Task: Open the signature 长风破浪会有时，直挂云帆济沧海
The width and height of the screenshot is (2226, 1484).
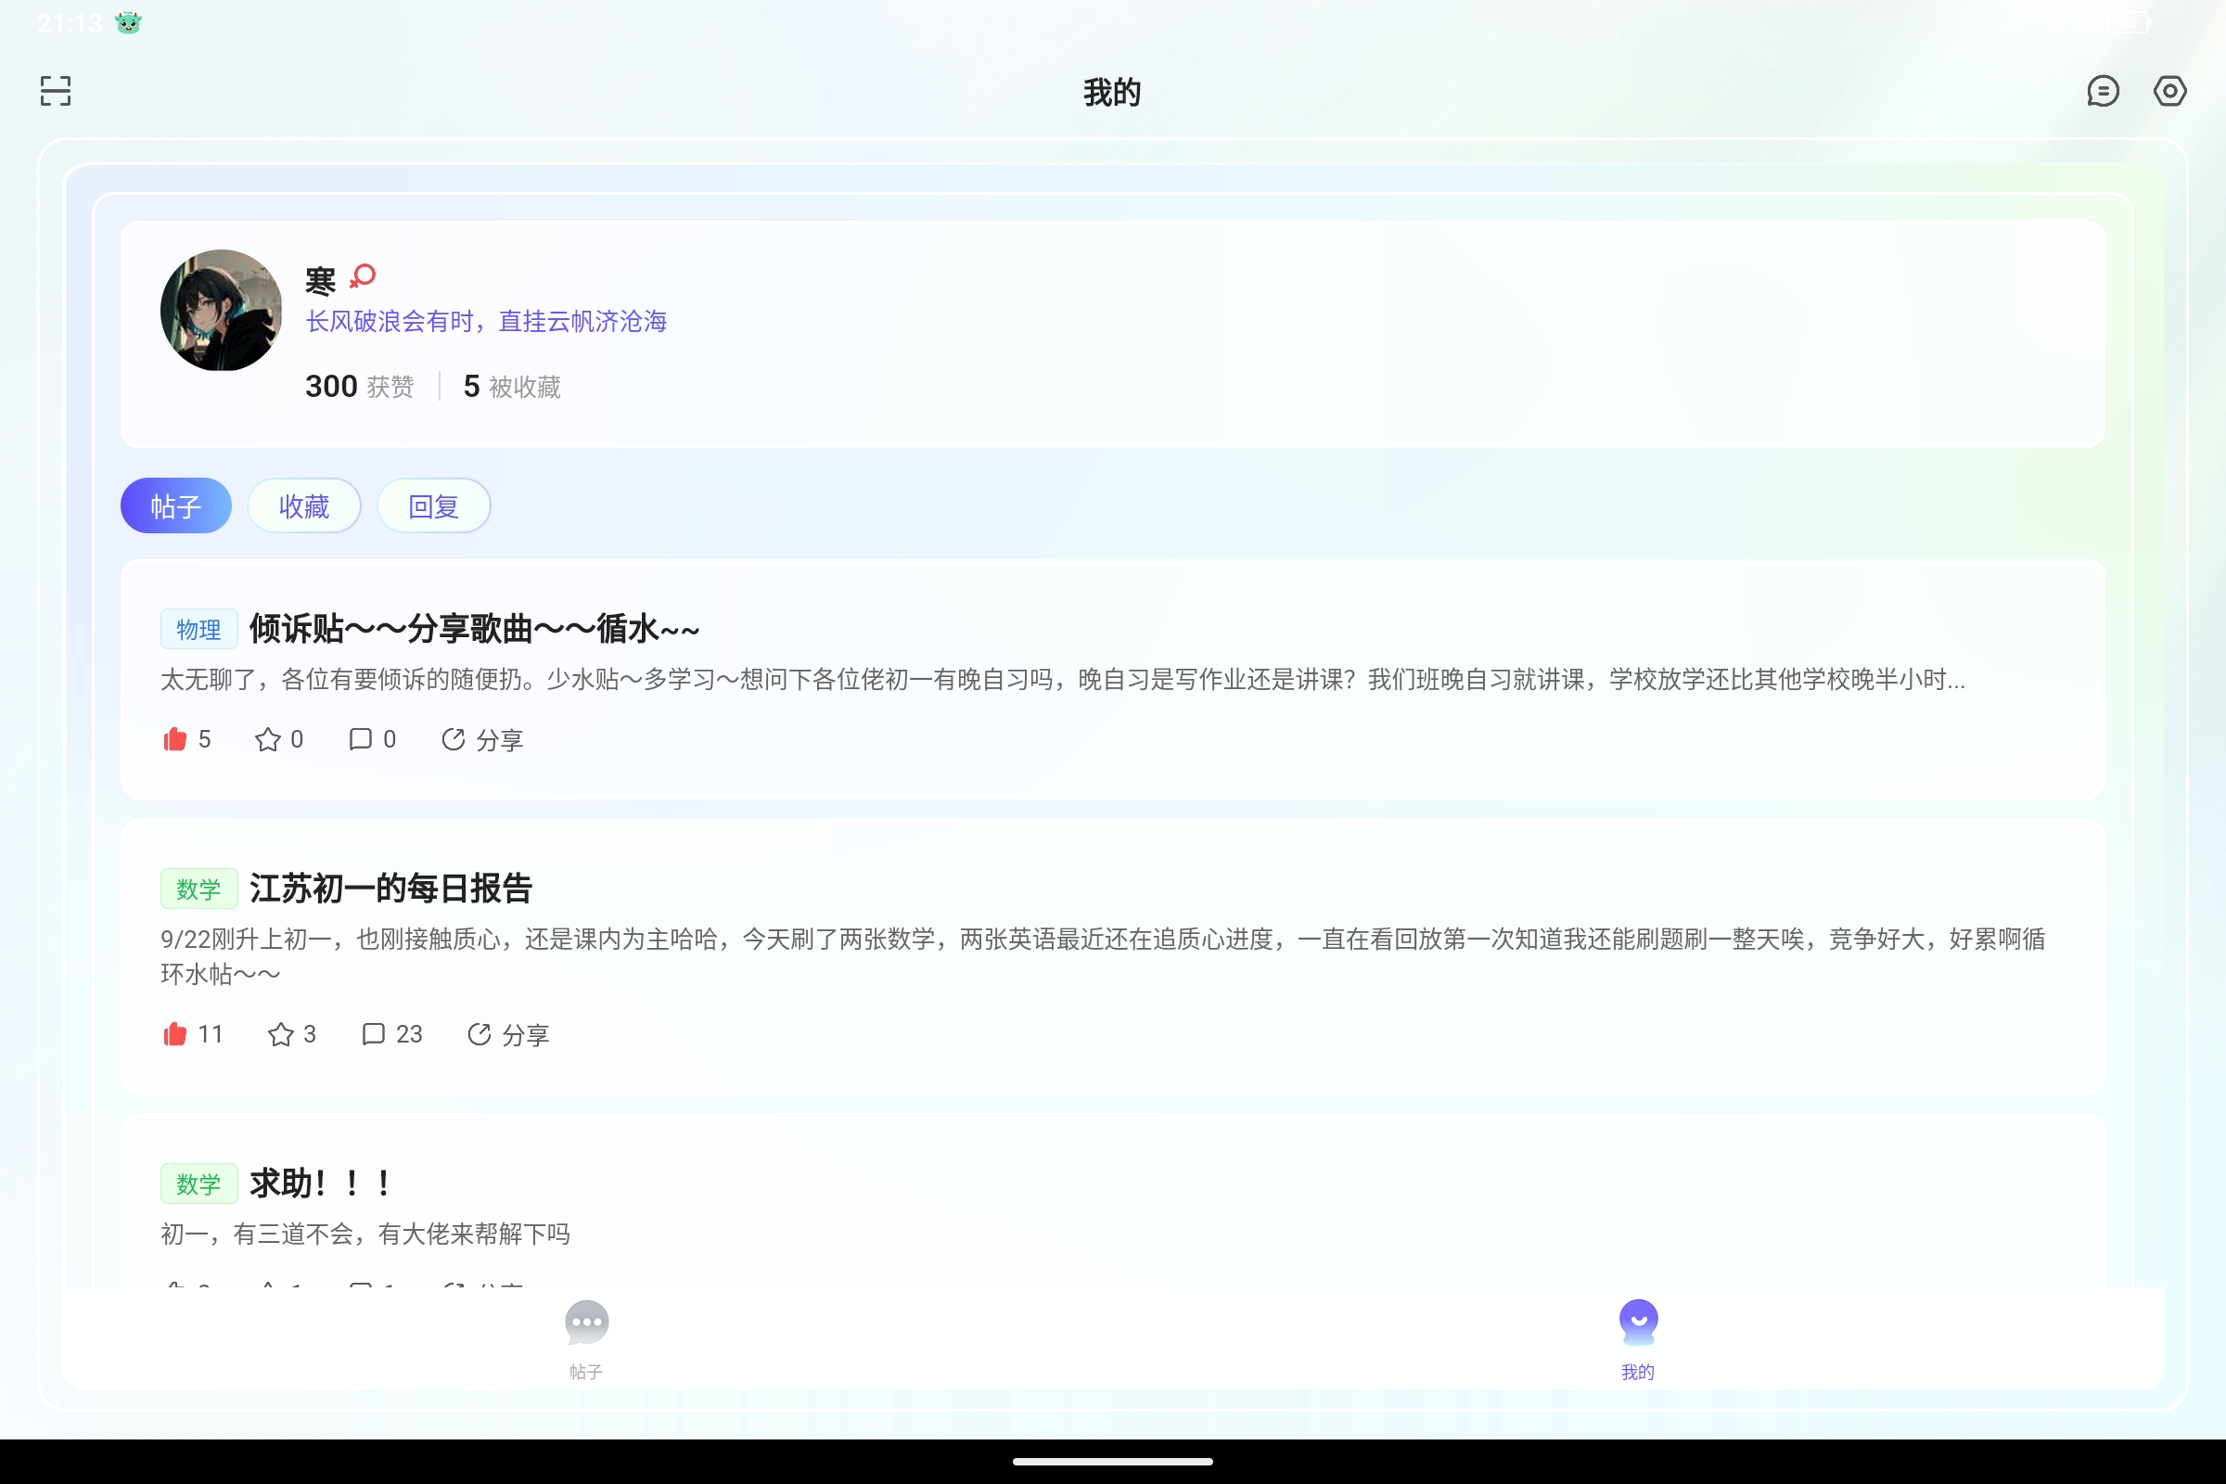Action: [485, 321]
